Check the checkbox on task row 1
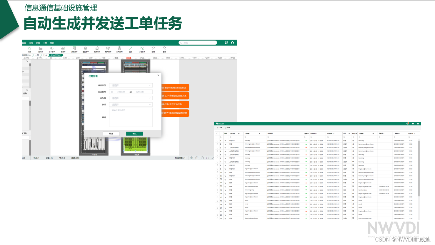The image size is (435, 245). [x=217, y=140]
